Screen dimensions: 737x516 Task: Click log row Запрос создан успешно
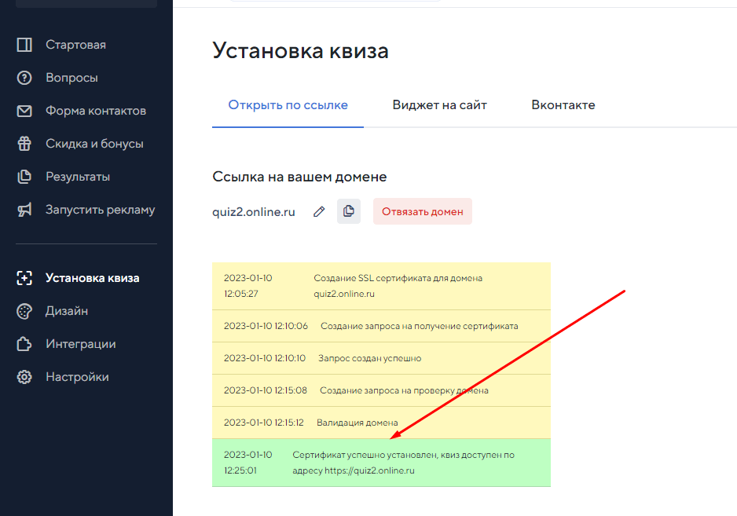381,358
